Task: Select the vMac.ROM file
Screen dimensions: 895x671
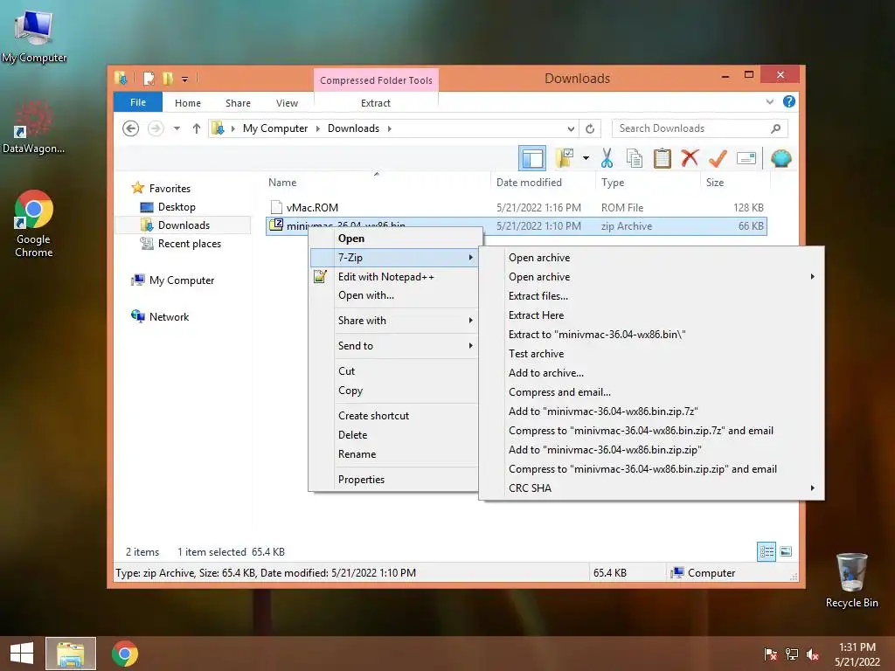Action: click(312, 208)
